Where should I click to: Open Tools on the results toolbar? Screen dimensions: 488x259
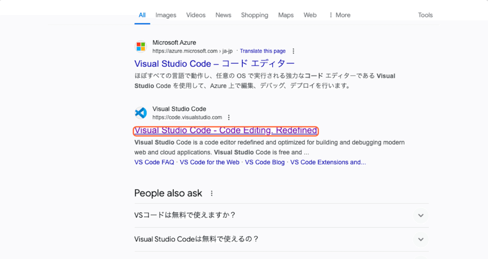coord(425,15)
